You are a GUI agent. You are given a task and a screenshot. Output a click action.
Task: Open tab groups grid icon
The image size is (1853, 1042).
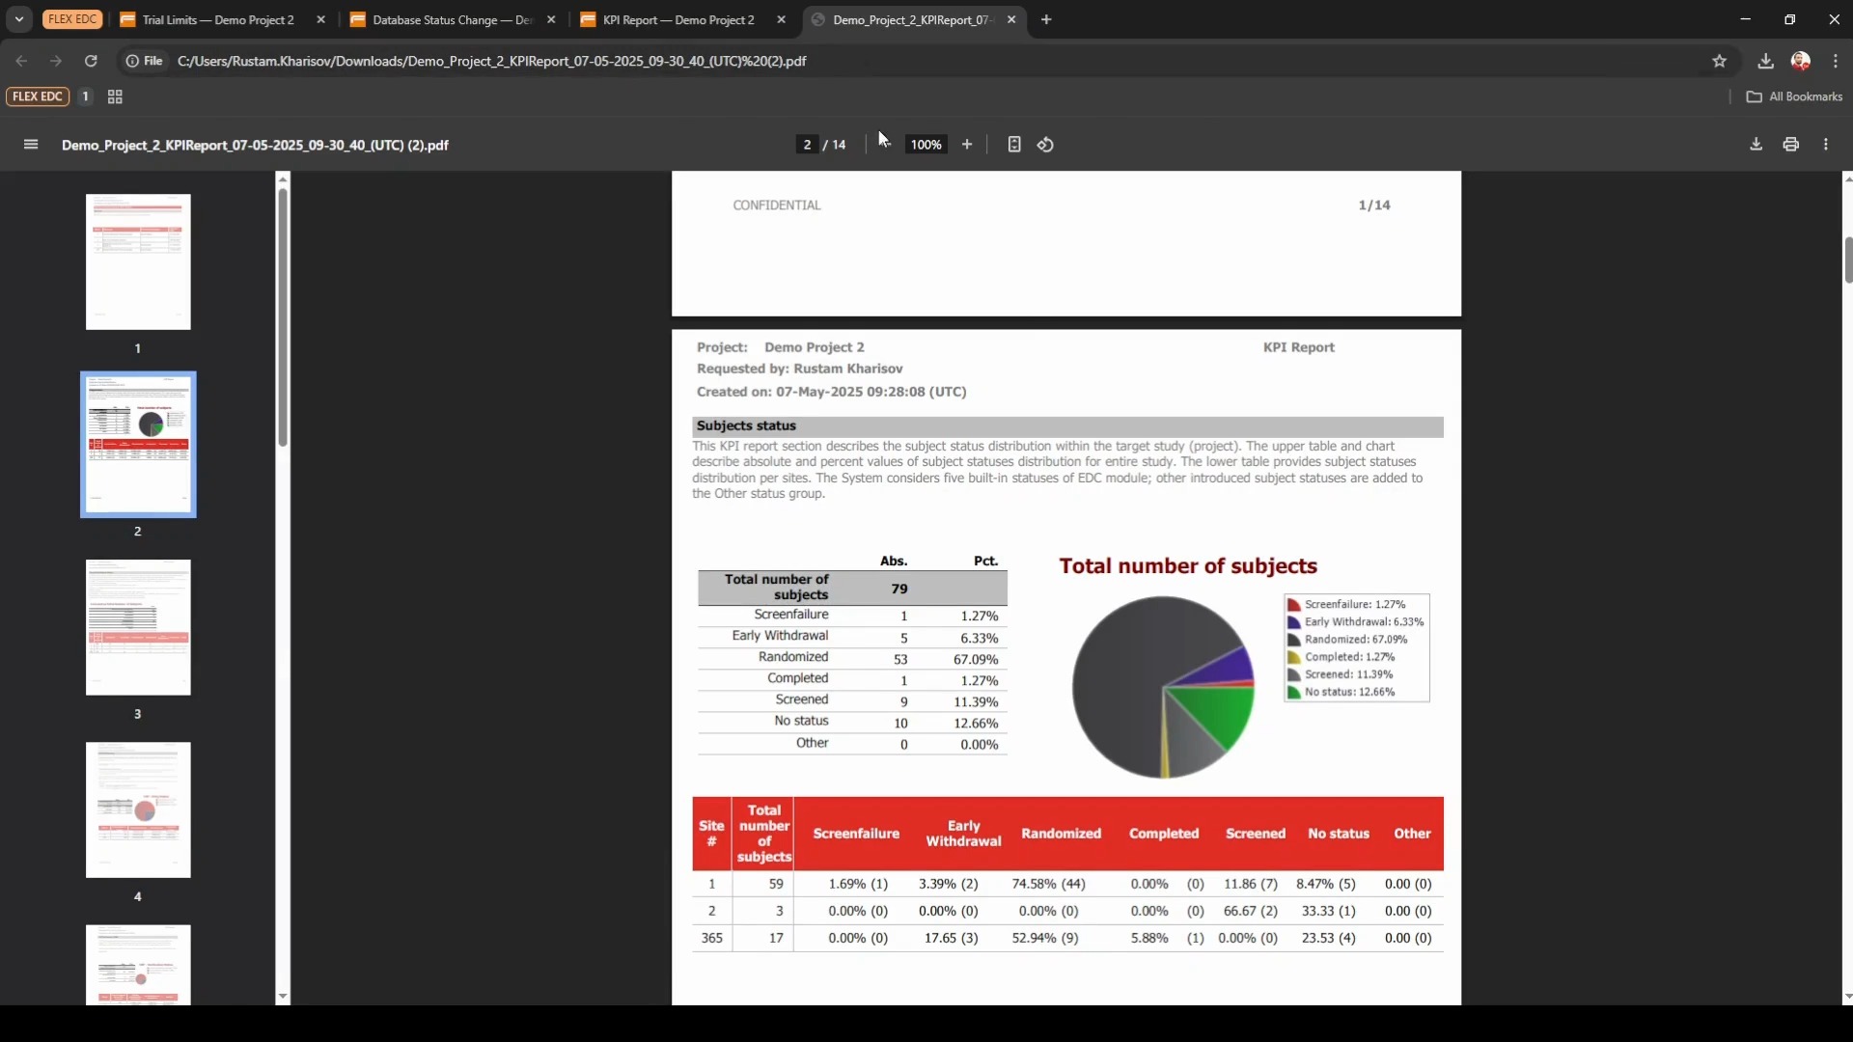[115, 96]
